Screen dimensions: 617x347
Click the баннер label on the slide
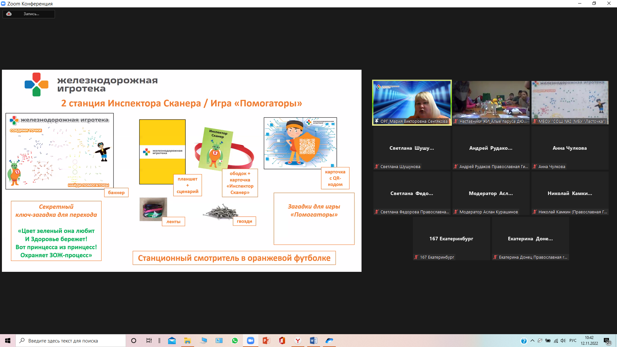(116, 192)
